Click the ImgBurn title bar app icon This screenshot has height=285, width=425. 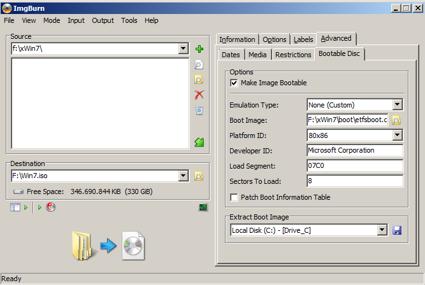tap(6, 8)
